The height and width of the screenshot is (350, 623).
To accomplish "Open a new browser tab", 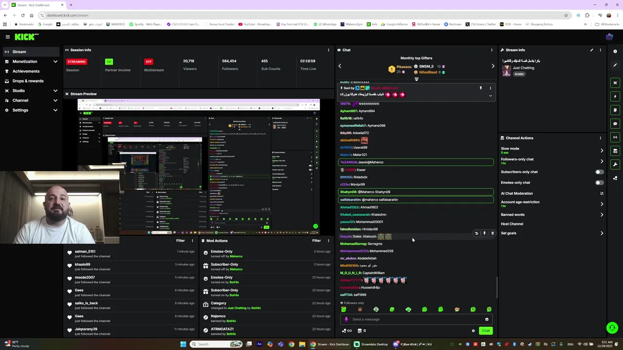I will point(71,5).
